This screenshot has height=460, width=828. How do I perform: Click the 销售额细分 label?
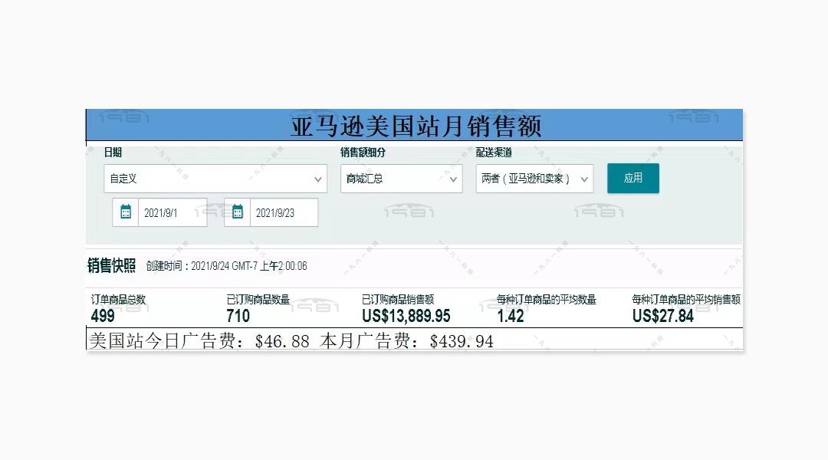point(363,152)
